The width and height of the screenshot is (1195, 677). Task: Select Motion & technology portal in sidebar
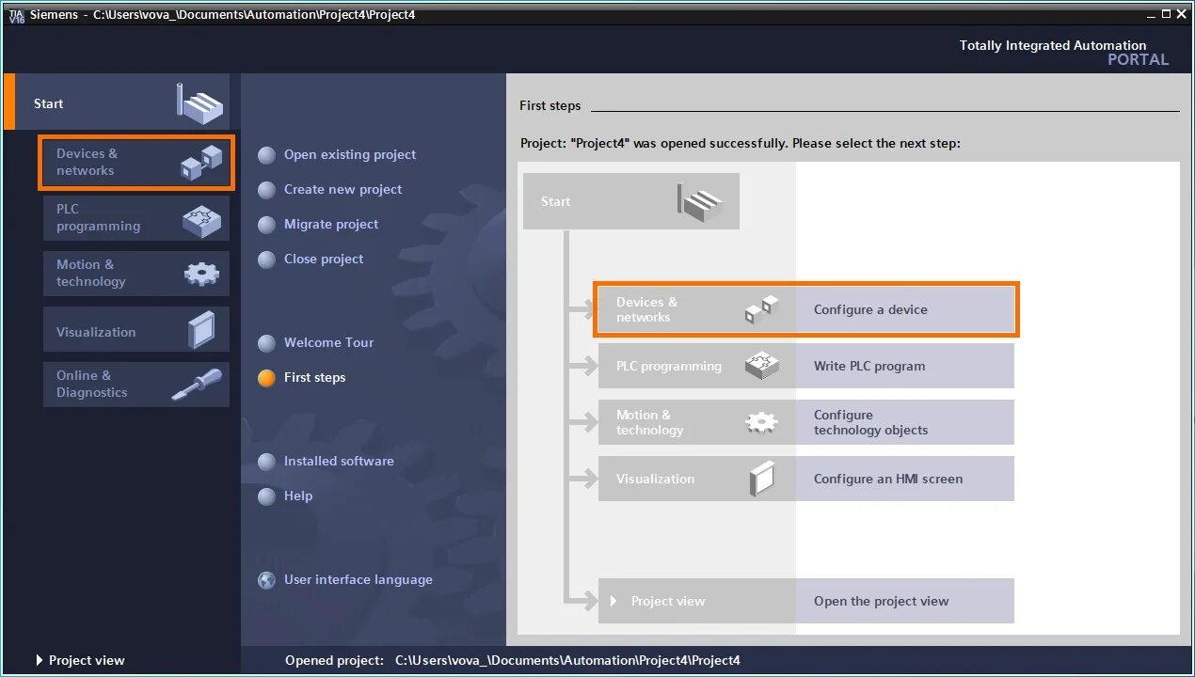[x=136, y=274]
